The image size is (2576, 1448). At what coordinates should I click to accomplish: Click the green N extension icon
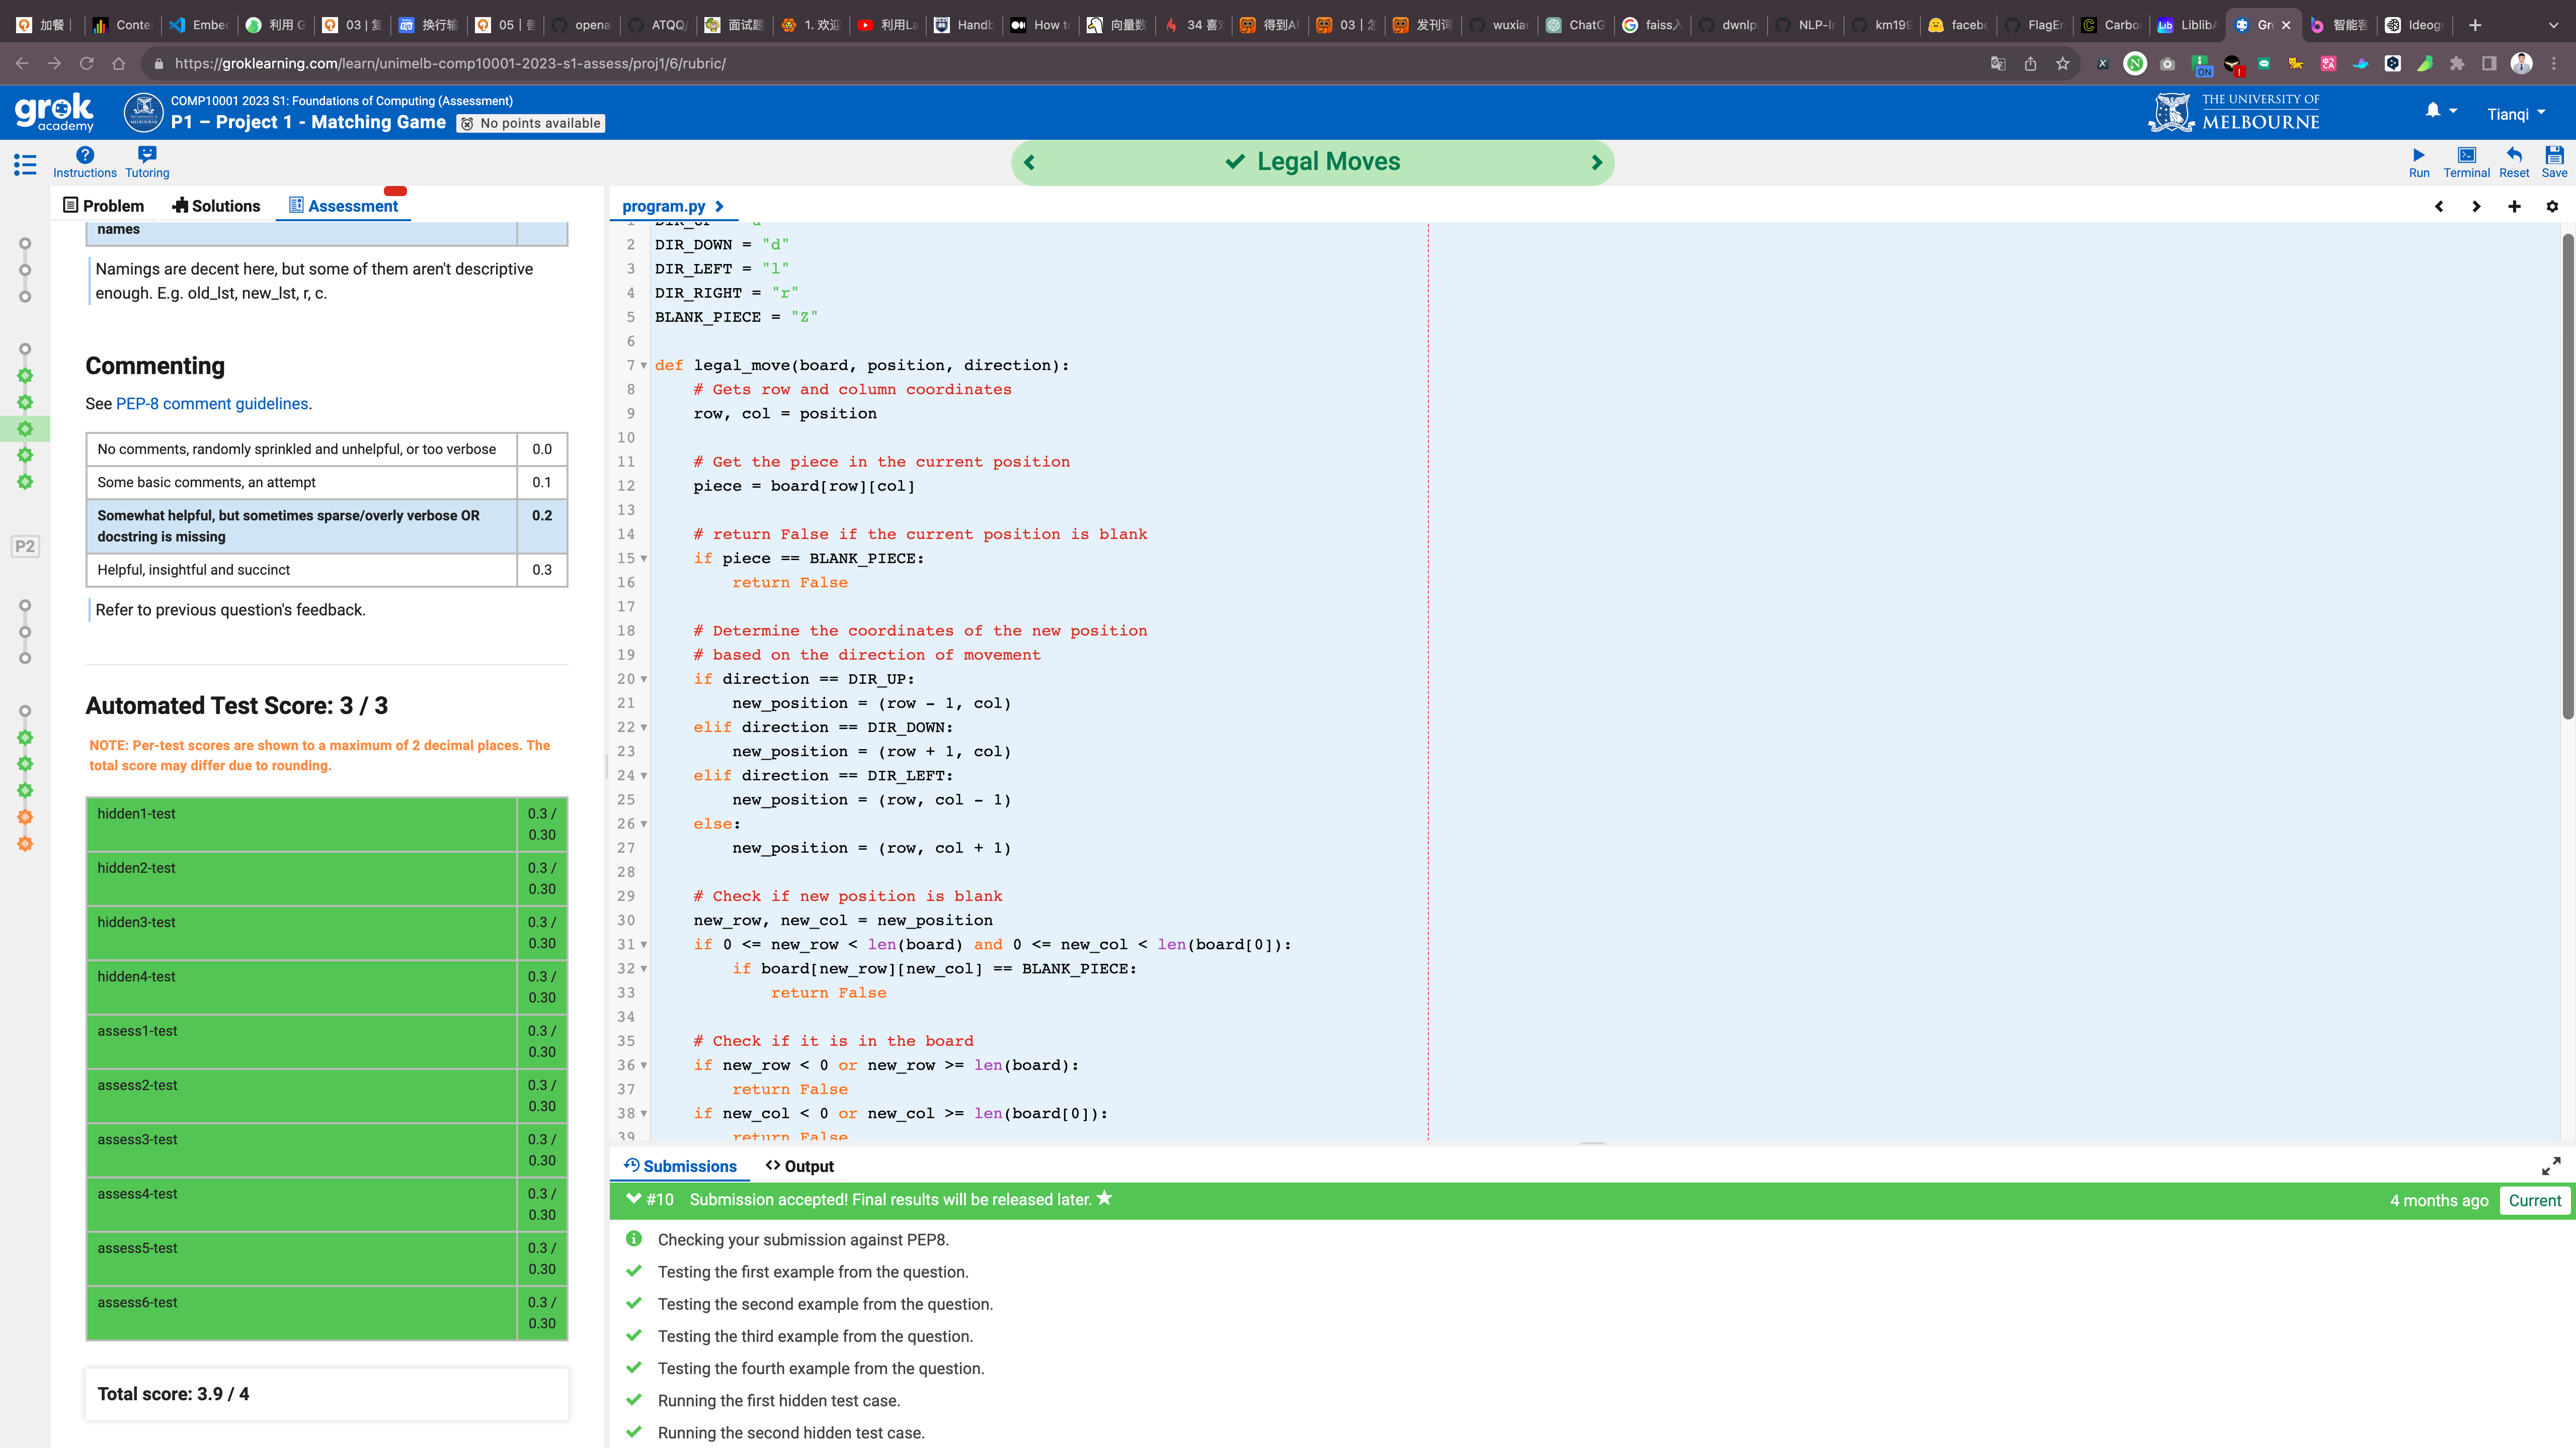[2135, 64]
